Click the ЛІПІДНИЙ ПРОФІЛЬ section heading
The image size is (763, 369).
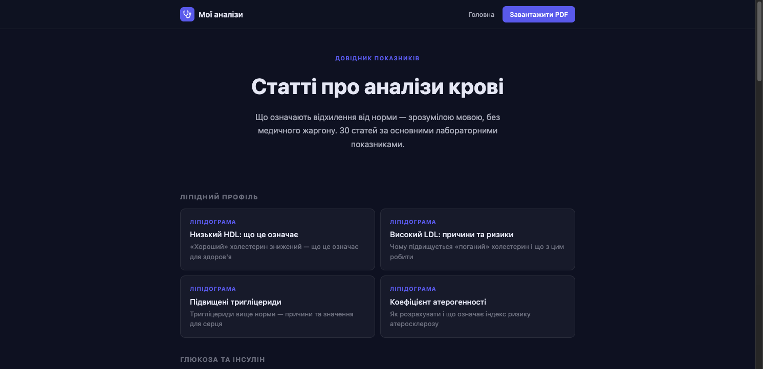pos(219,197)
